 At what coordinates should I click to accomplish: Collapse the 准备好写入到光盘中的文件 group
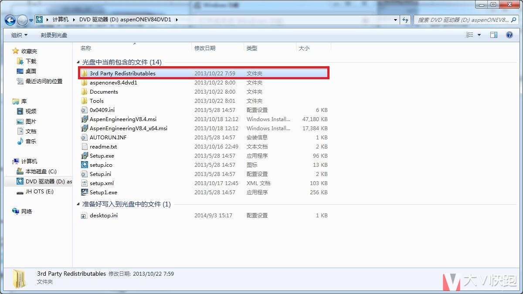point(78,204)
